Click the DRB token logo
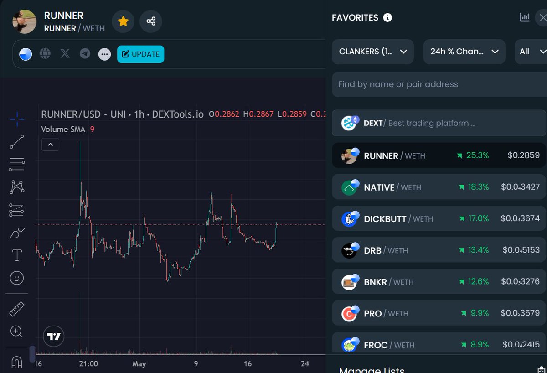Image resolution: width=547 pixels, height=373 pixels. pos(350,250)
